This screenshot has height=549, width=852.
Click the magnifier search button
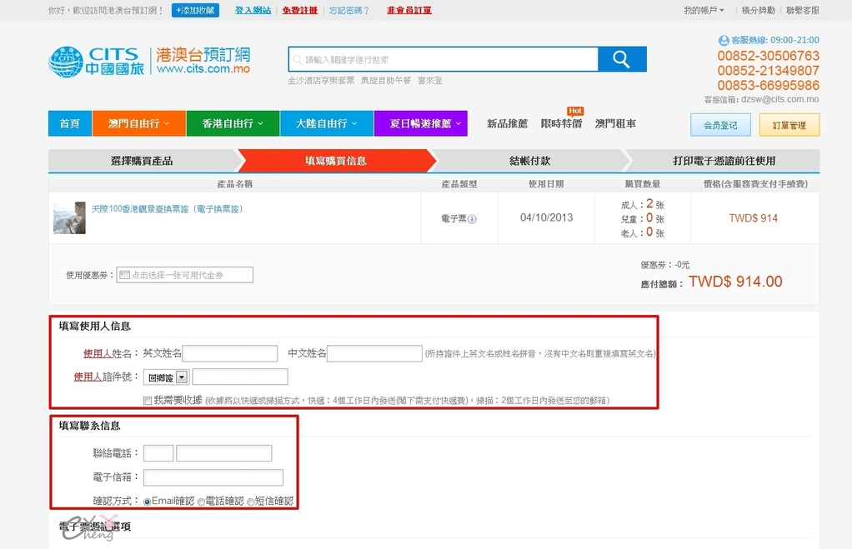(622, 59)
